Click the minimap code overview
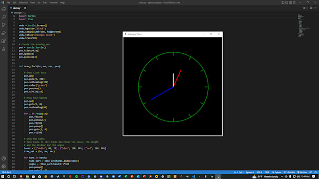The image size is (319, 179). click(x=304, y=26)
